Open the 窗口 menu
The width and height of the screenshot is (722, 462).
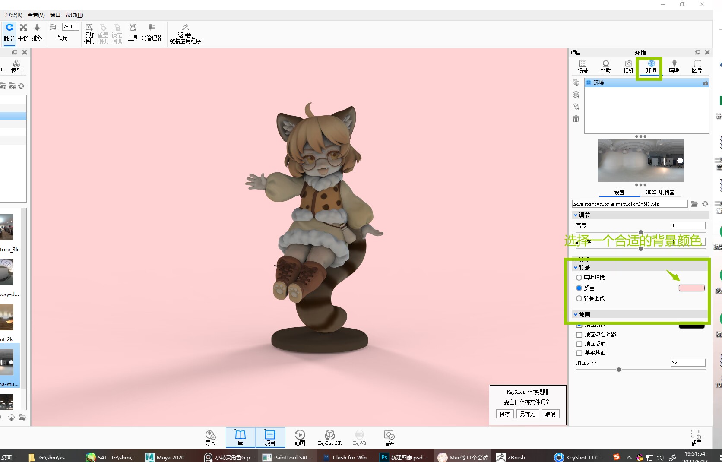click(x=55, y=15)
